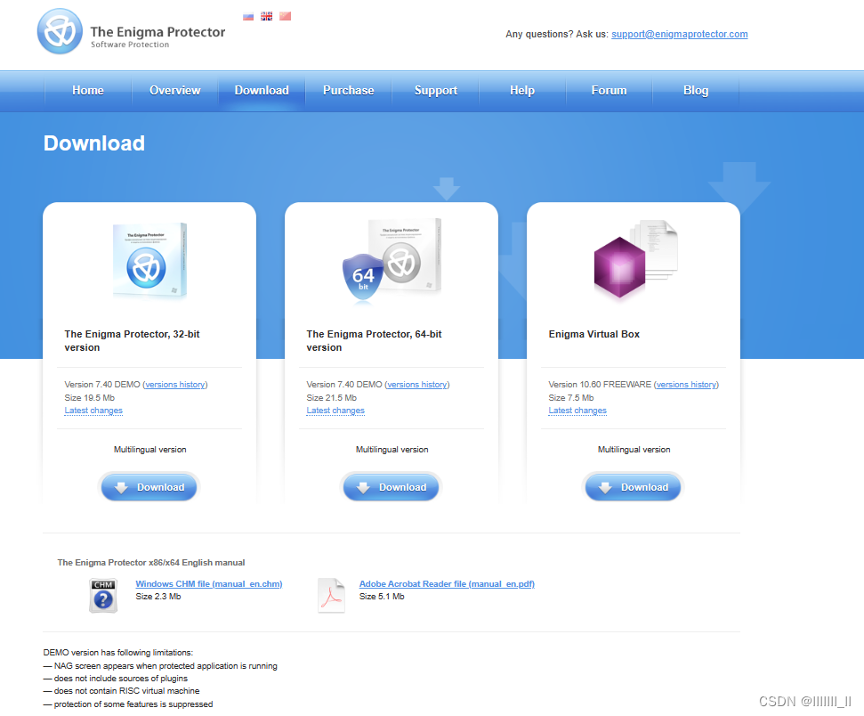Open versions history for Enigma Virtual Box
Image resolution: width=864 pixels, height=716 pixels.
687,385
